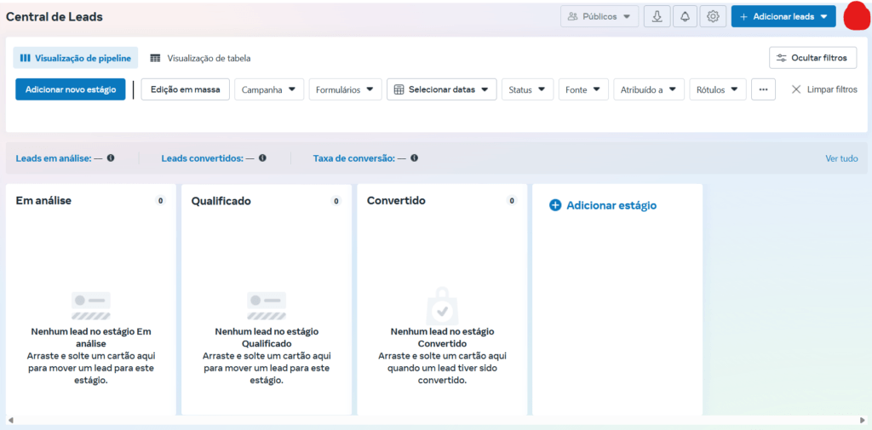Image resolution: width=872 pixels, height=430 pixels.
Task: Open the Campanha filter dropdown
Action: [269, 89]
